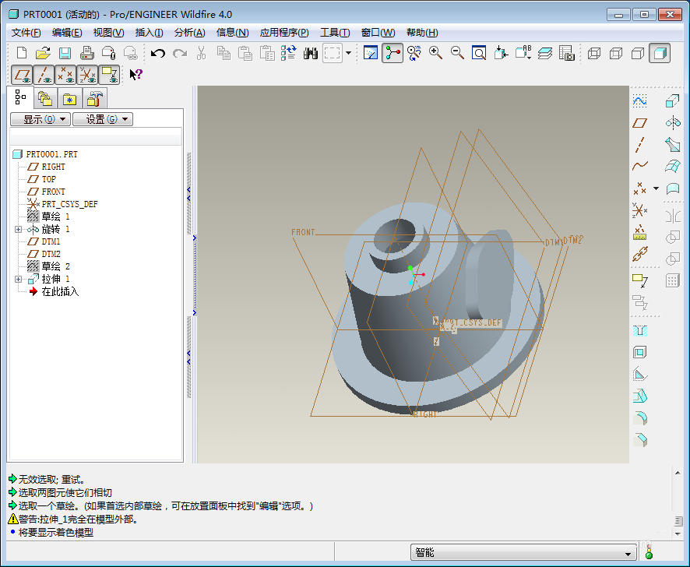Click the context help arrow icon

click(x=136, y=75)
